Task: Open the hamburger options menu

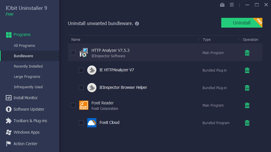Action: [x=232, y=5]
